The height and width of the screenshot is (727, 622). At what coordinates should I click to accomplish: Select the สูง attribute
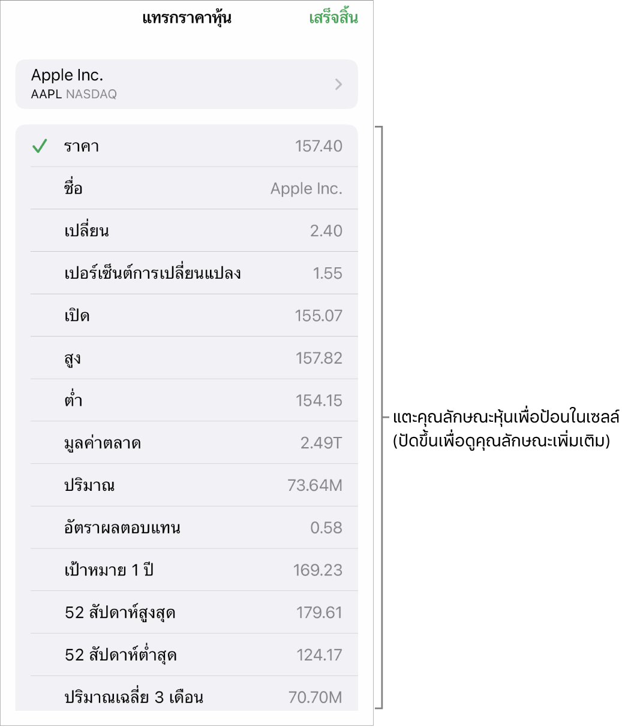click(x=187, y=358)
